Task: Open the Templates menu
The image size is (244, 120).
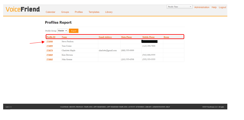Action: [94, 12]
